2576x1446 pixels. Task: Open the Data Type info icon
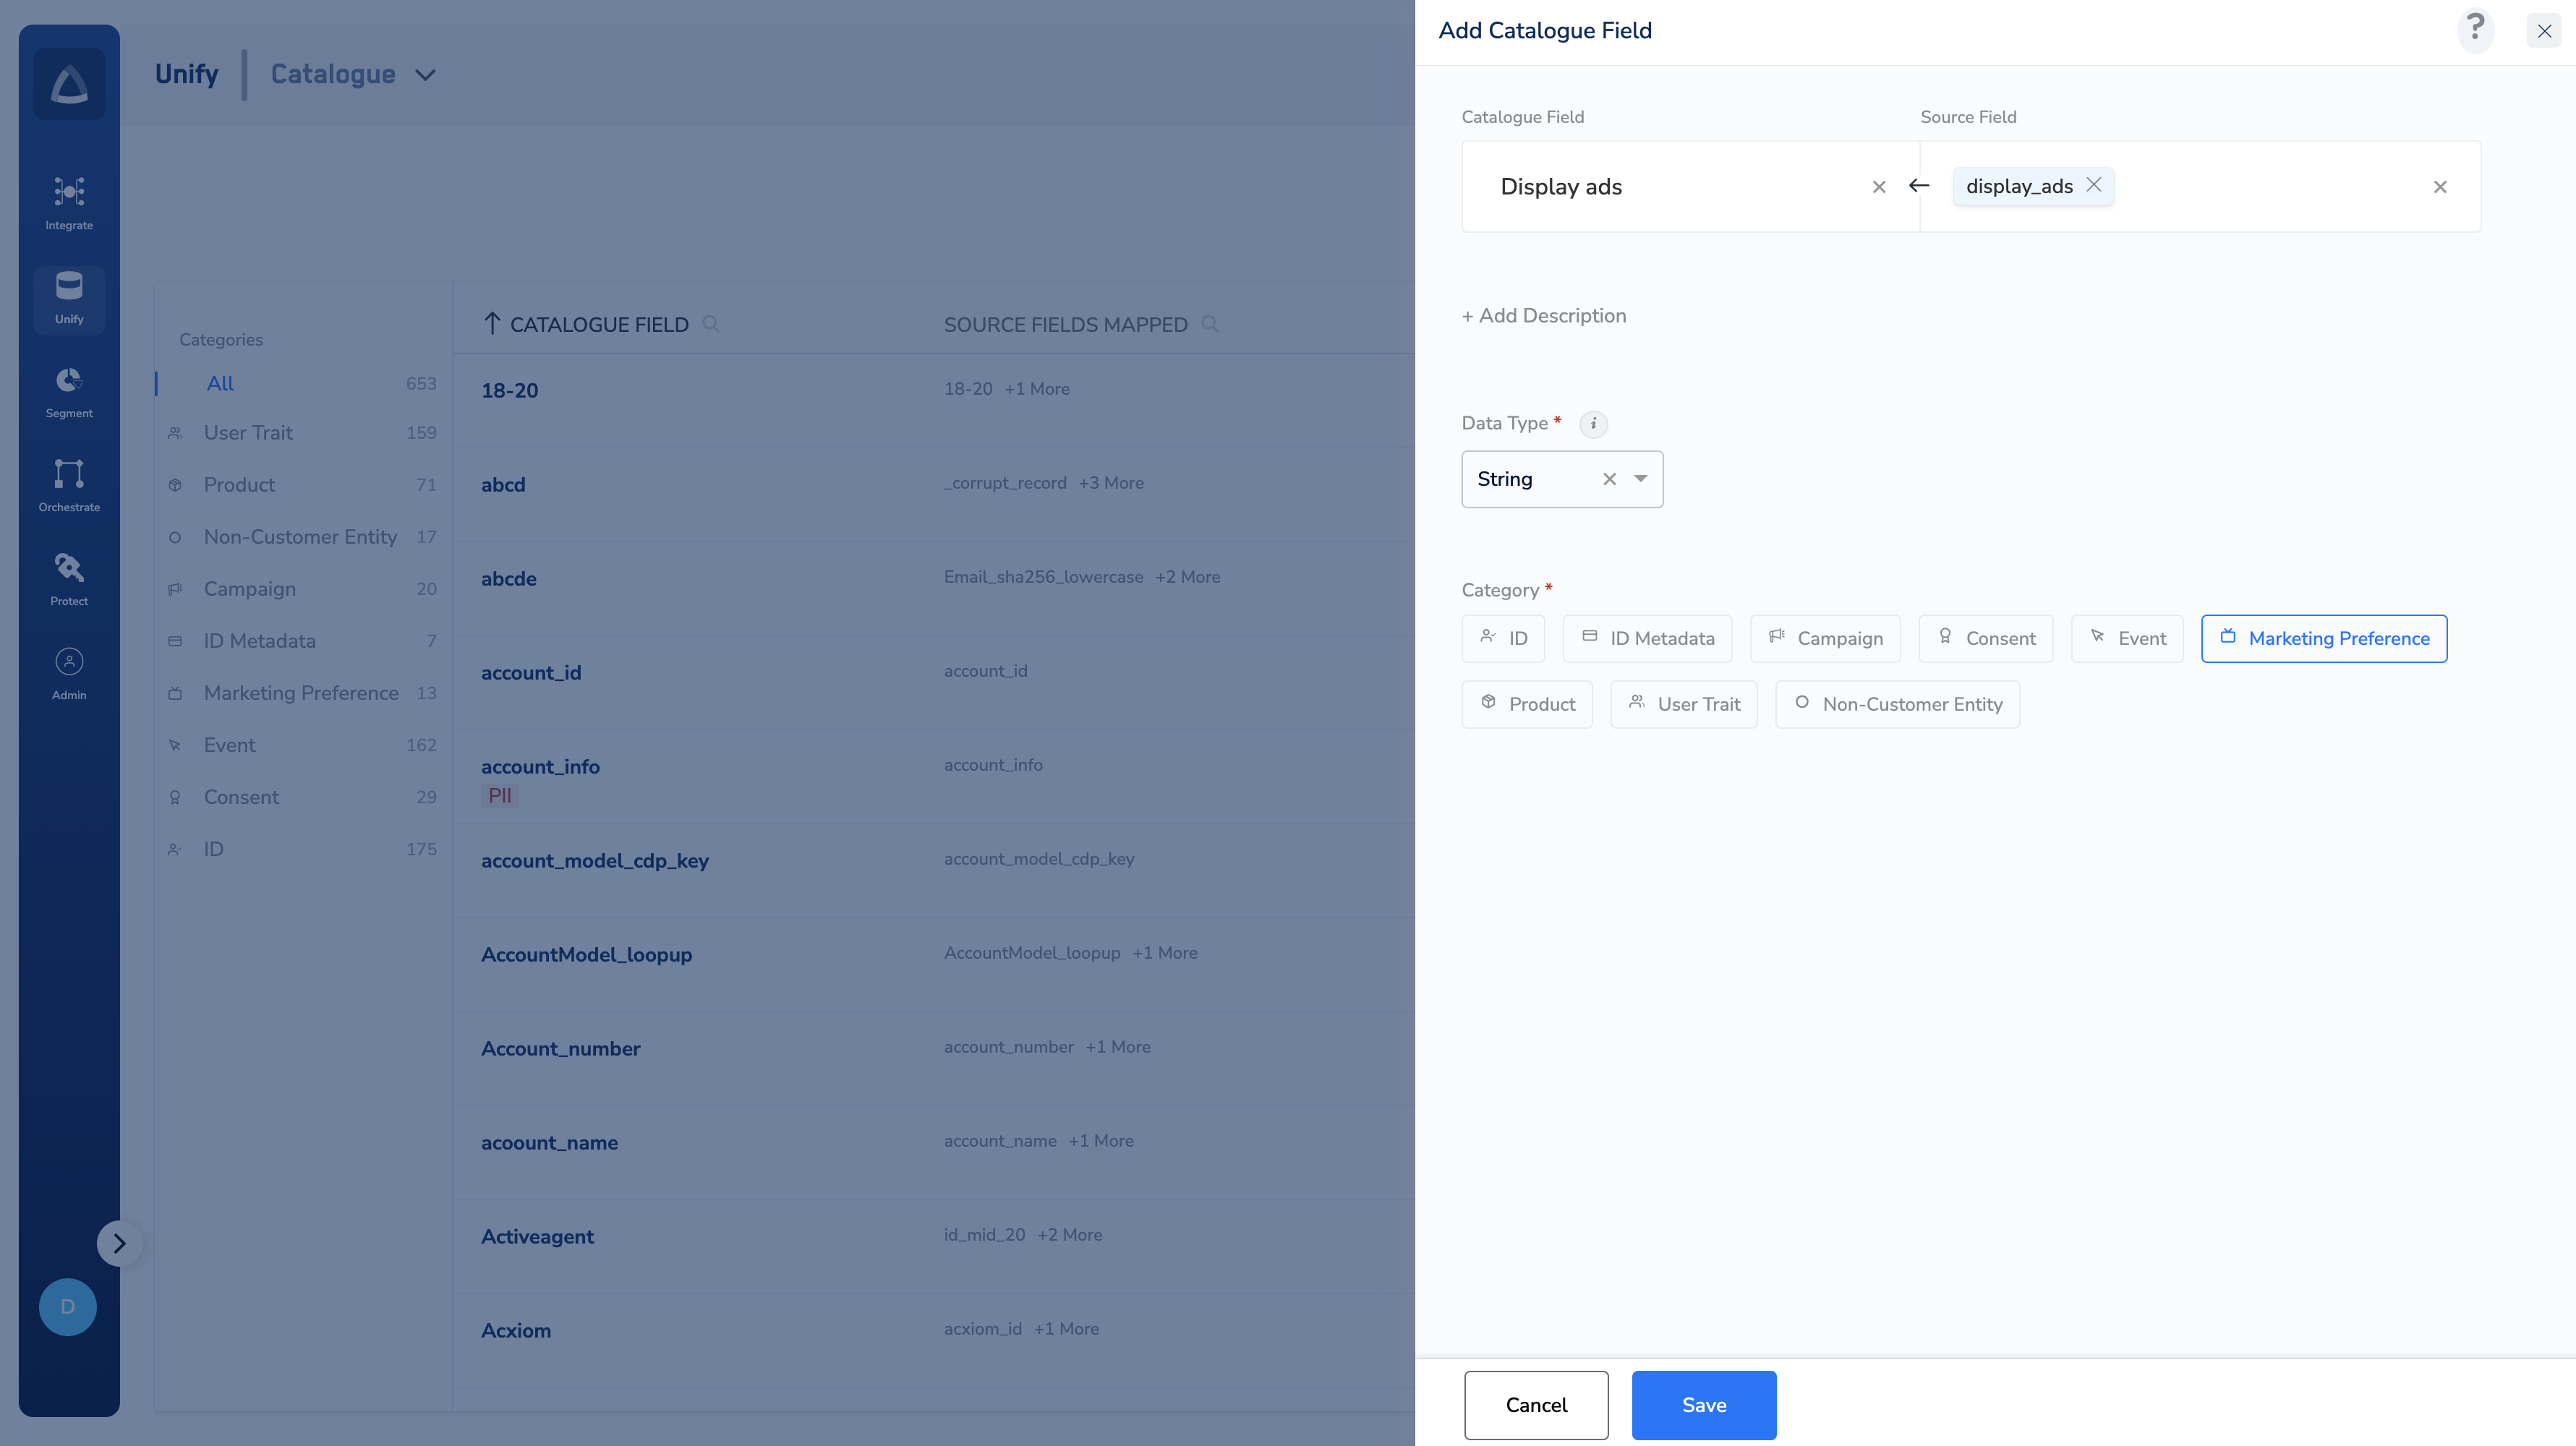click(1593, 424)
